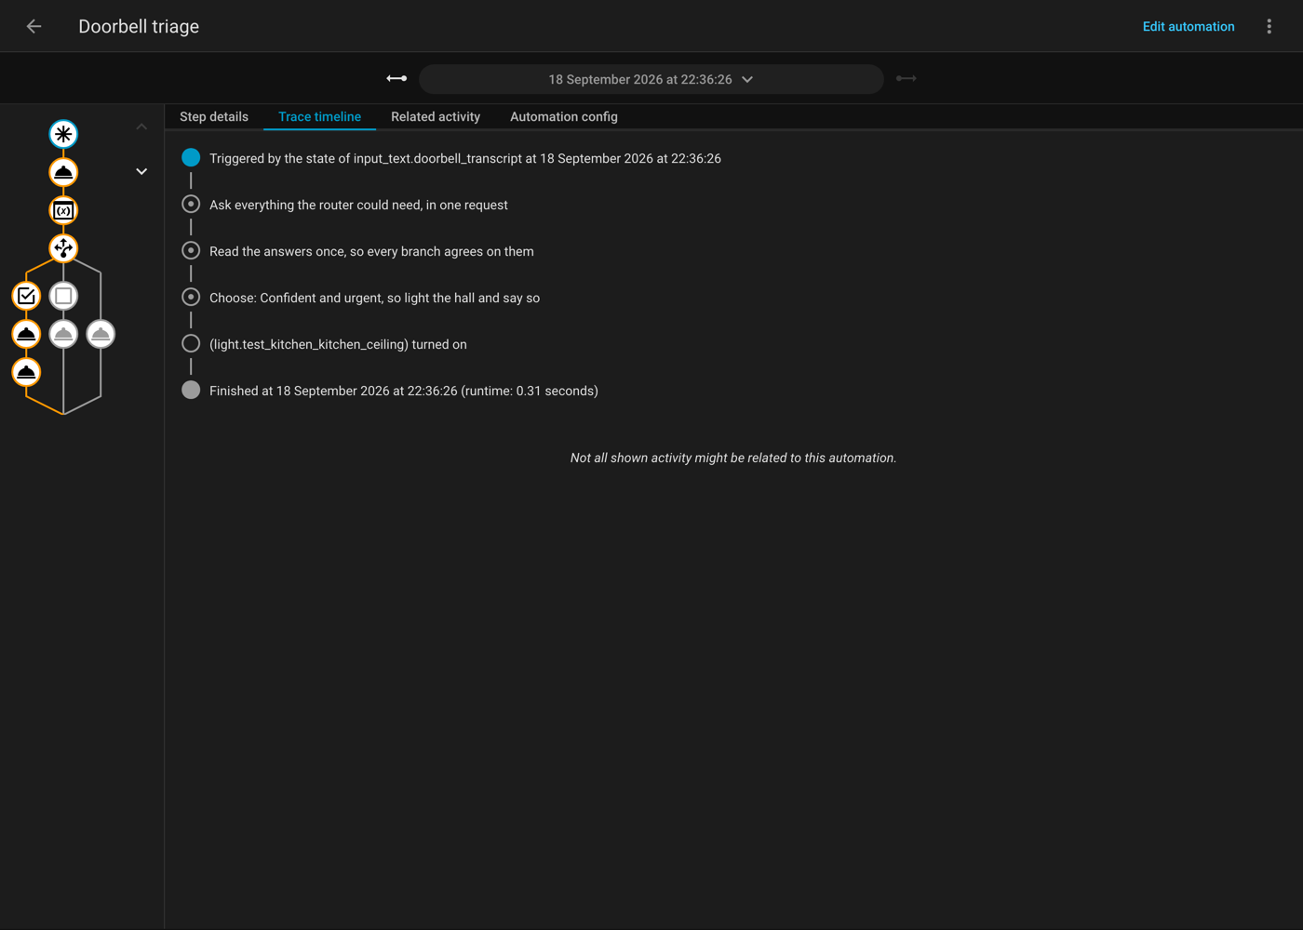The width and height of the screenshot is (1303, 930).
Task: Click the marker for Read the answers once step
Action: (191, 251)
